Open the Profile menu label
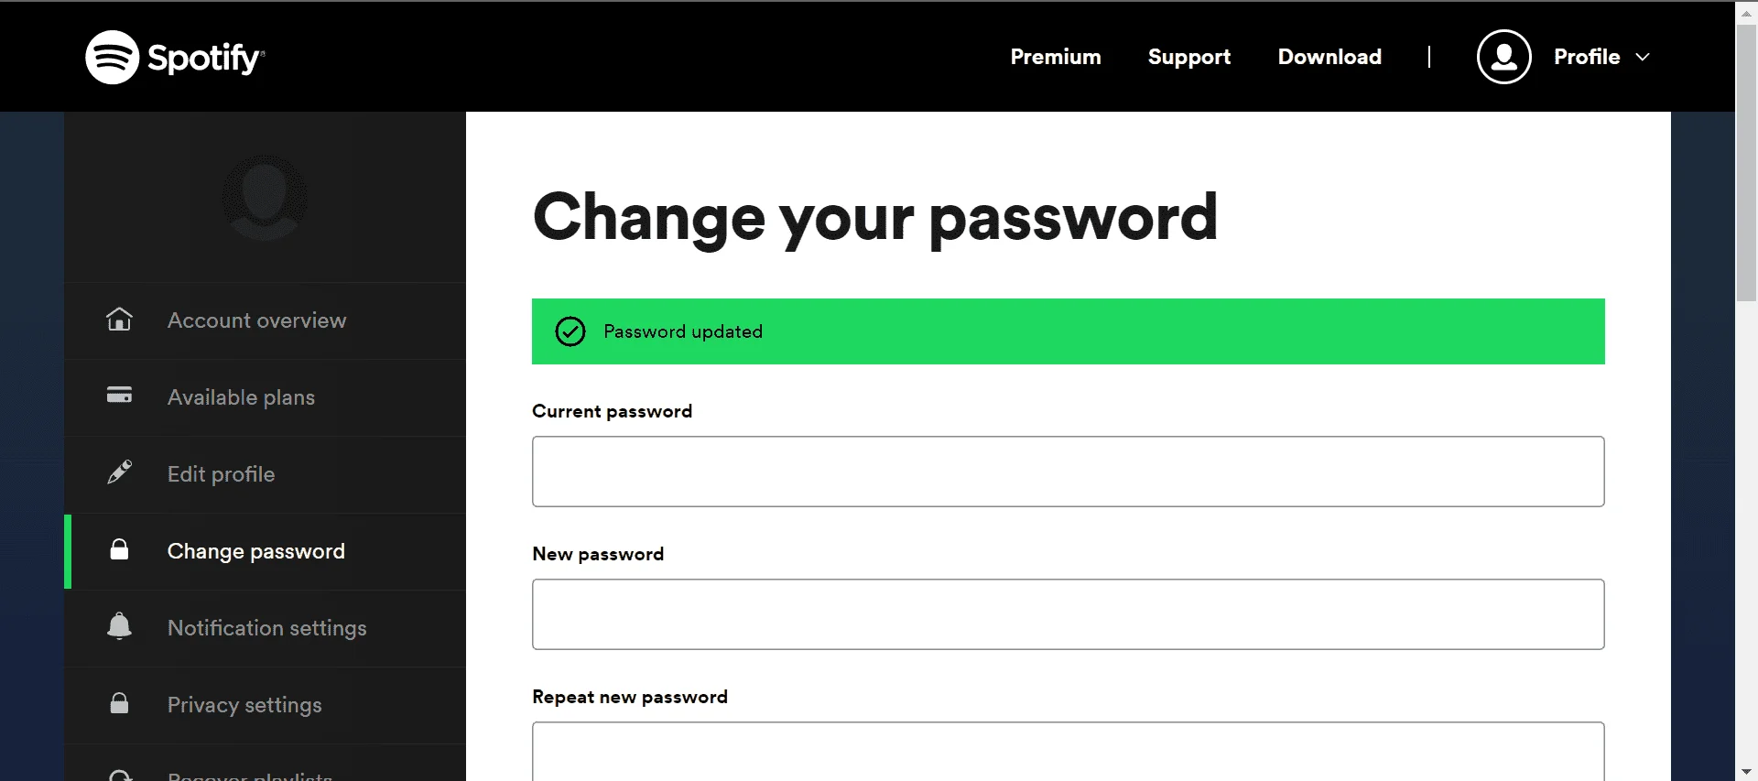1758x781 pixels. [x=1587, y=57]
